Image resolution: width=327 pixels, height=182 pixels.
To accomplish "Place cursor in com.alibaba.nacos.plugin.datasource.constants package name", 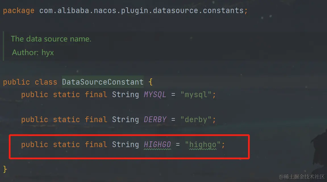I will click(x=141, y=11).
